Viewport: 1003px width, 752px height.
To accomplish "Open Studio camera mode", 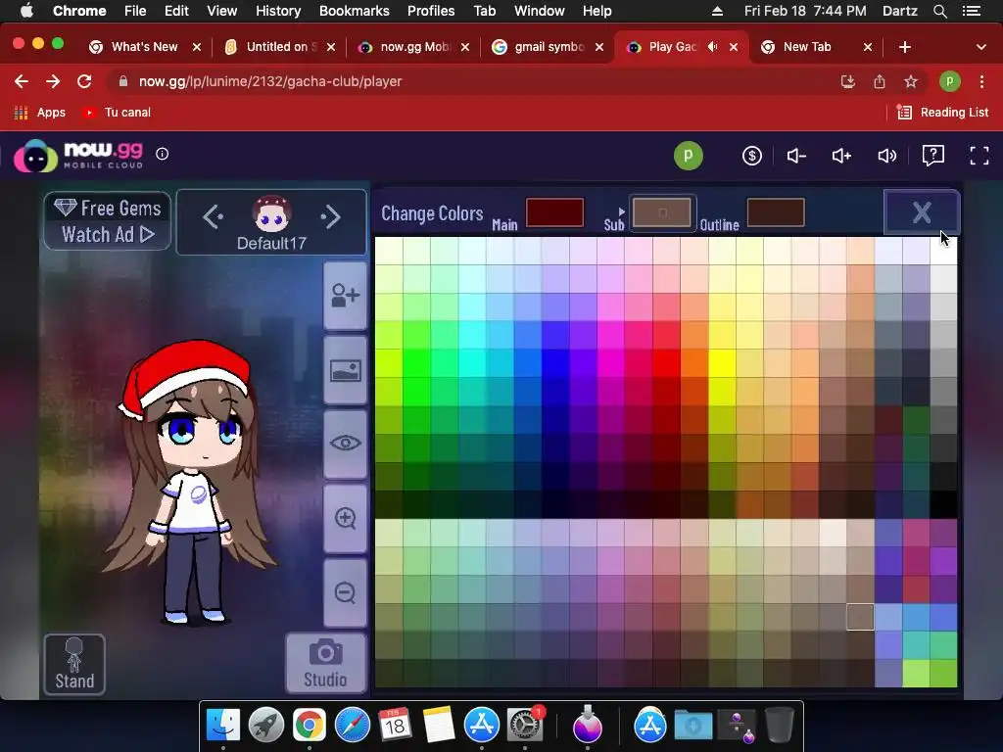I will [325, 663].
